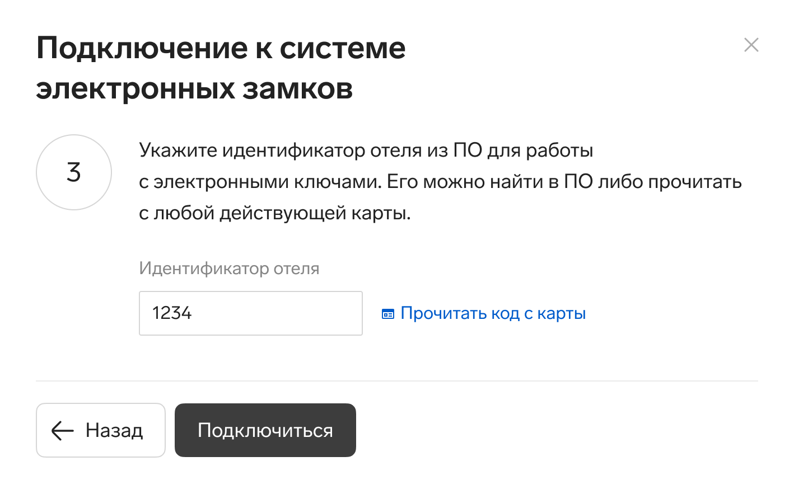
Task: Go back with the Назад button
Action: coord(101,430)
